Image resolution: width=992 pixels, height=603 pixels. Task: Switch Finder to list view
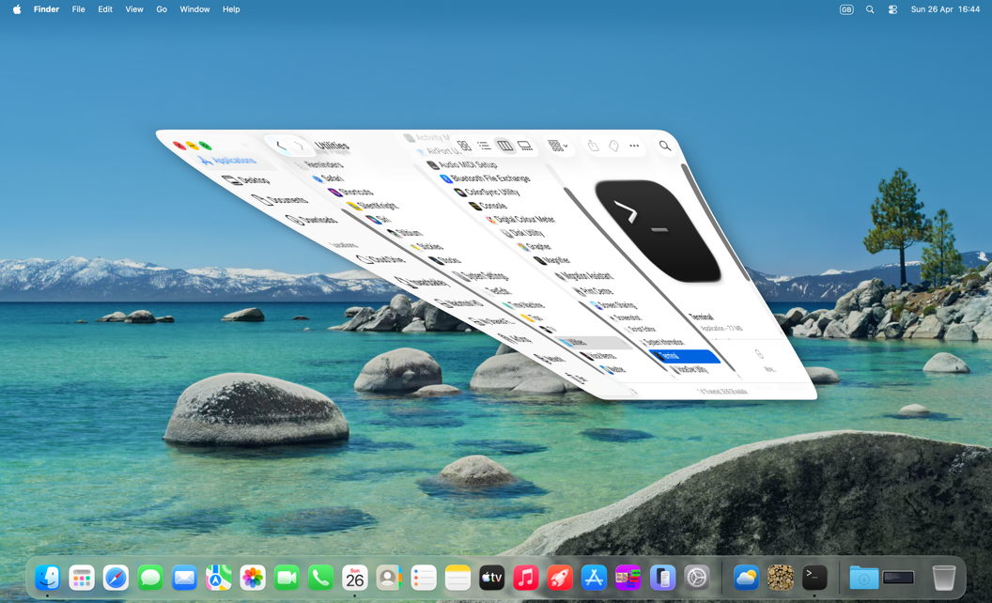pyautogui.click(x=484, y=146)
